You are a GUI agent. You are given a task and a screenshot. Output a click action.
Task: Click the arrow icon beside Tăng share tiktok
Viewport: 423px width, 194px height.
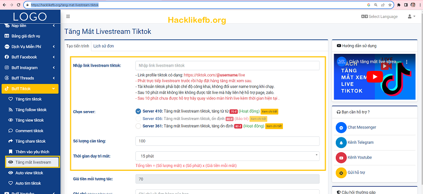pyautogui.click(x=11, y=141)
